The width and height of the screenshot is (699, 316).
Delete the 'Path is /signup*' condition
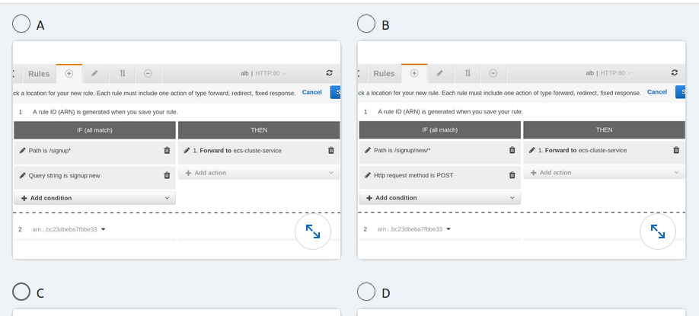pyautogui.click(x=168, y=151)
